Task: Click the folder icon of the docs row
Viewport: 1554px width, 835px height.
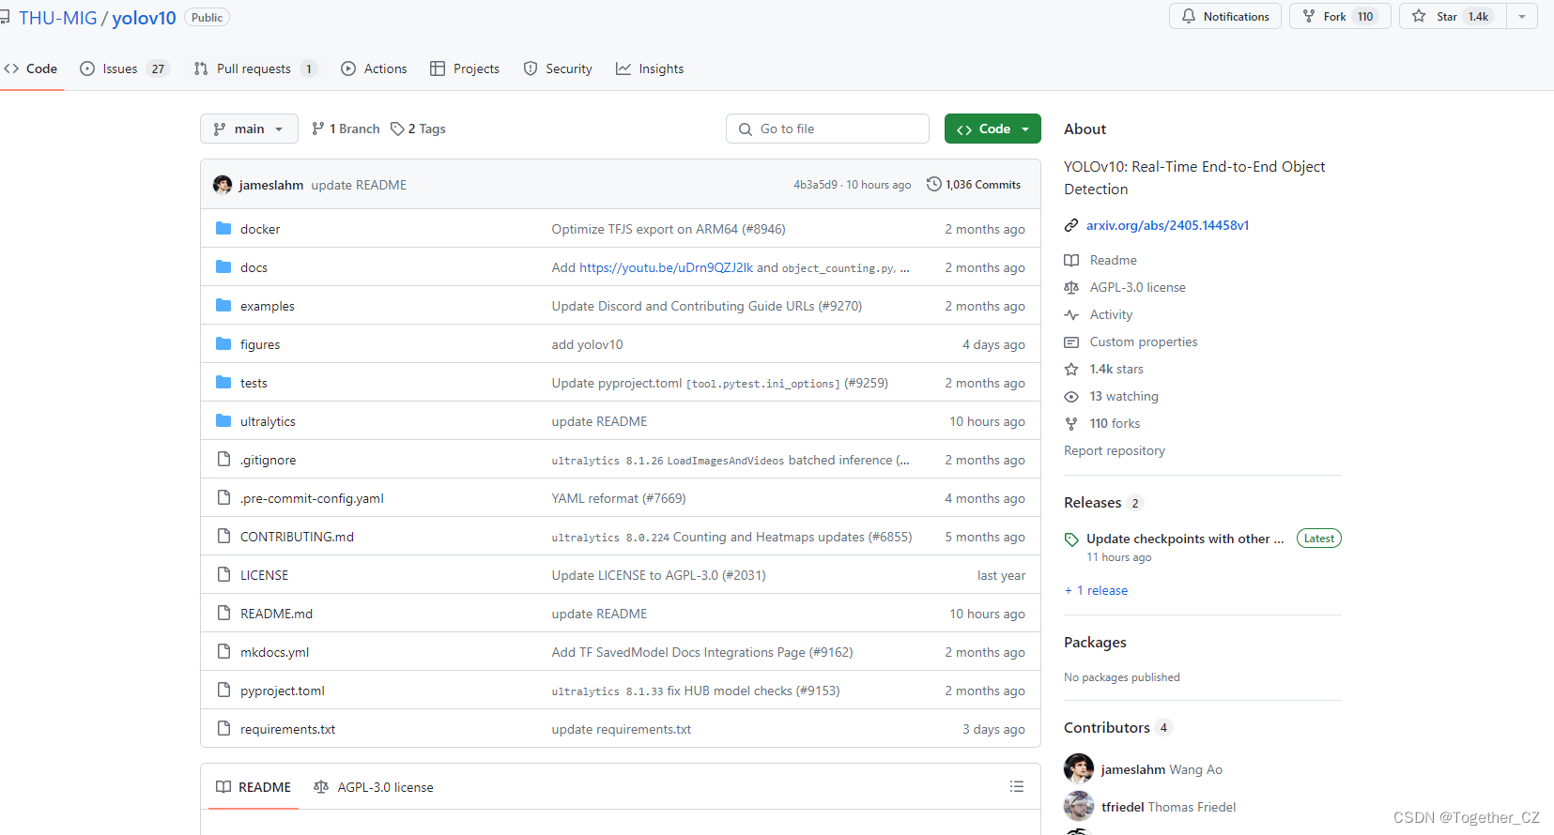Action: (223, 267)
